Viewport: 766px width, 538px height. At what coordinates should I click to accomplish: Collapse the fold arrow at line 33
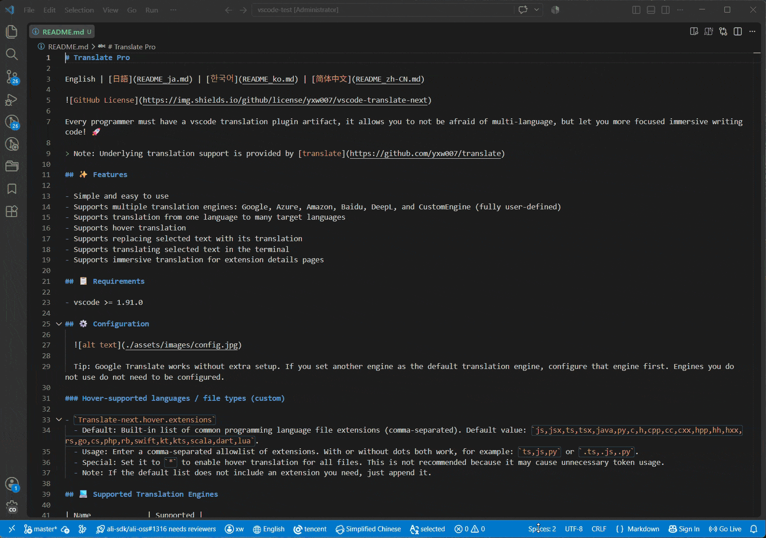(59, 420)
